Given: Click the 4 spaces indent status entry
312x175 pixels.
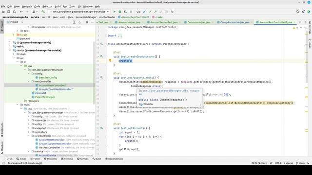Looking at the screenshot, I should click(x=288, y=163).
